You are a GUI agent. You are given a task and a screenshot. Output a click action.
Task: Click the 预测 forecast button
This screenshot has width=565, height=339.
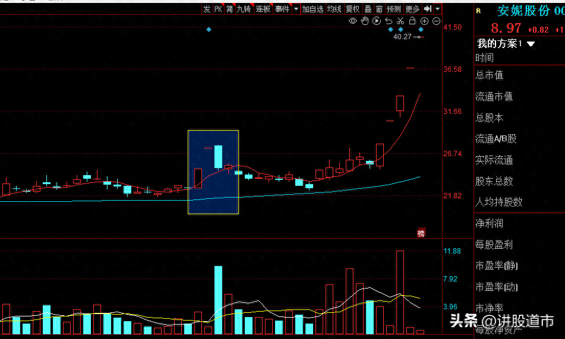point(393,9)
